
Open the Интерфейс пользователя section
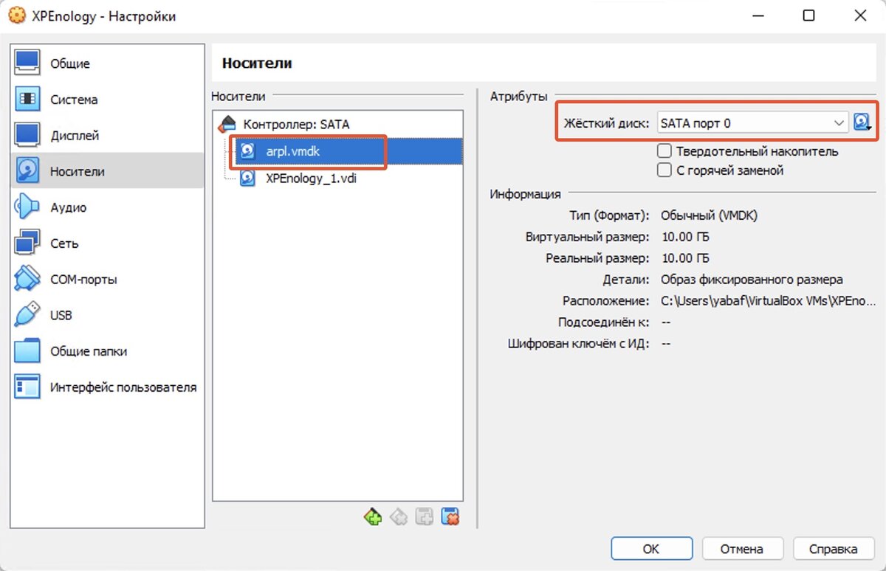(x=108, y=387)
